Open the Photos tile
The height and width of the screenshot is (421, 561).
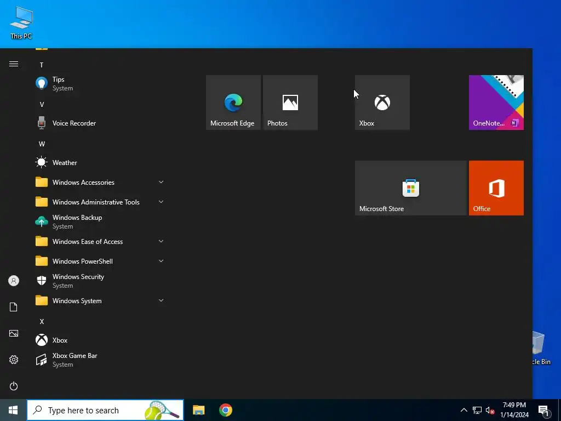[x=290, y=103]
